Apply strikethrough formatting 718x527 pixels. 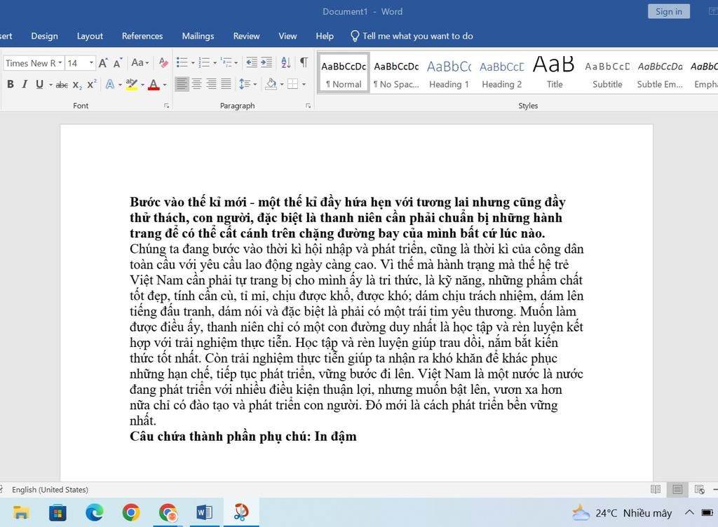pyautogui.click(x=62, y=85)
